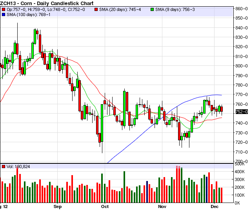Click the 810-0 price axis label
The height and width of the screenshot is (210, 251).
click(242, 56)
